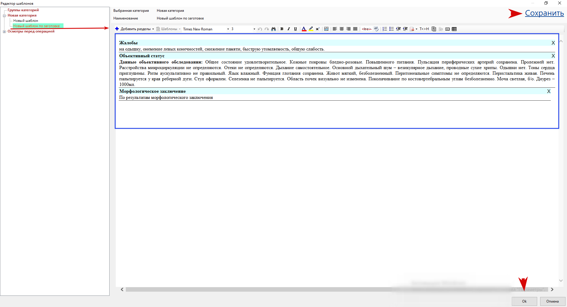Insert a table with the grid icon
Image resolution: width=567 pixels, height=307 pixels.
point(454,29)
